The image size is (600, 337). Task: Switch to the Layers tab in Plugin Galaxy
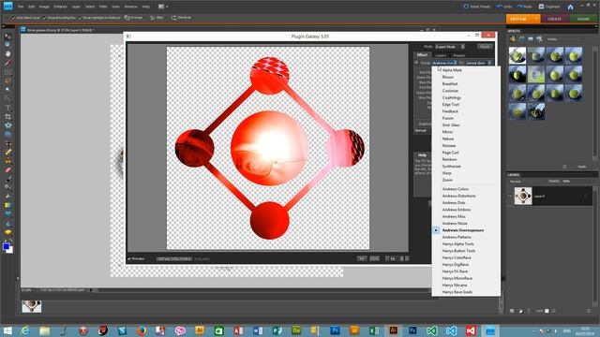pos(441,55)
